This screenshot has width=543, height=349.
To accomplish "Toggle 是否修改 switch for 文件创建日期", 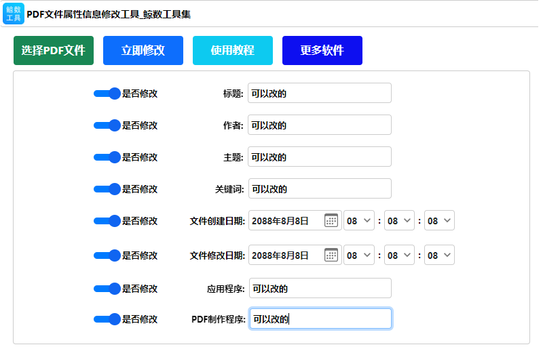I will coord(107,221).
